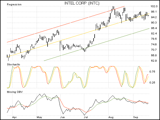Click the green lower regression channel line
Screen dimensions: 160x120
coord(97,44)
